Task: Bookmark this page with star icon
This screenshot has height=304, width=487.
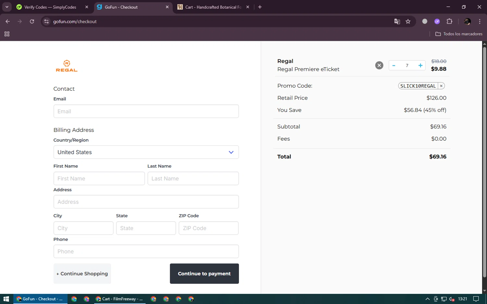Action: [408, 21]
